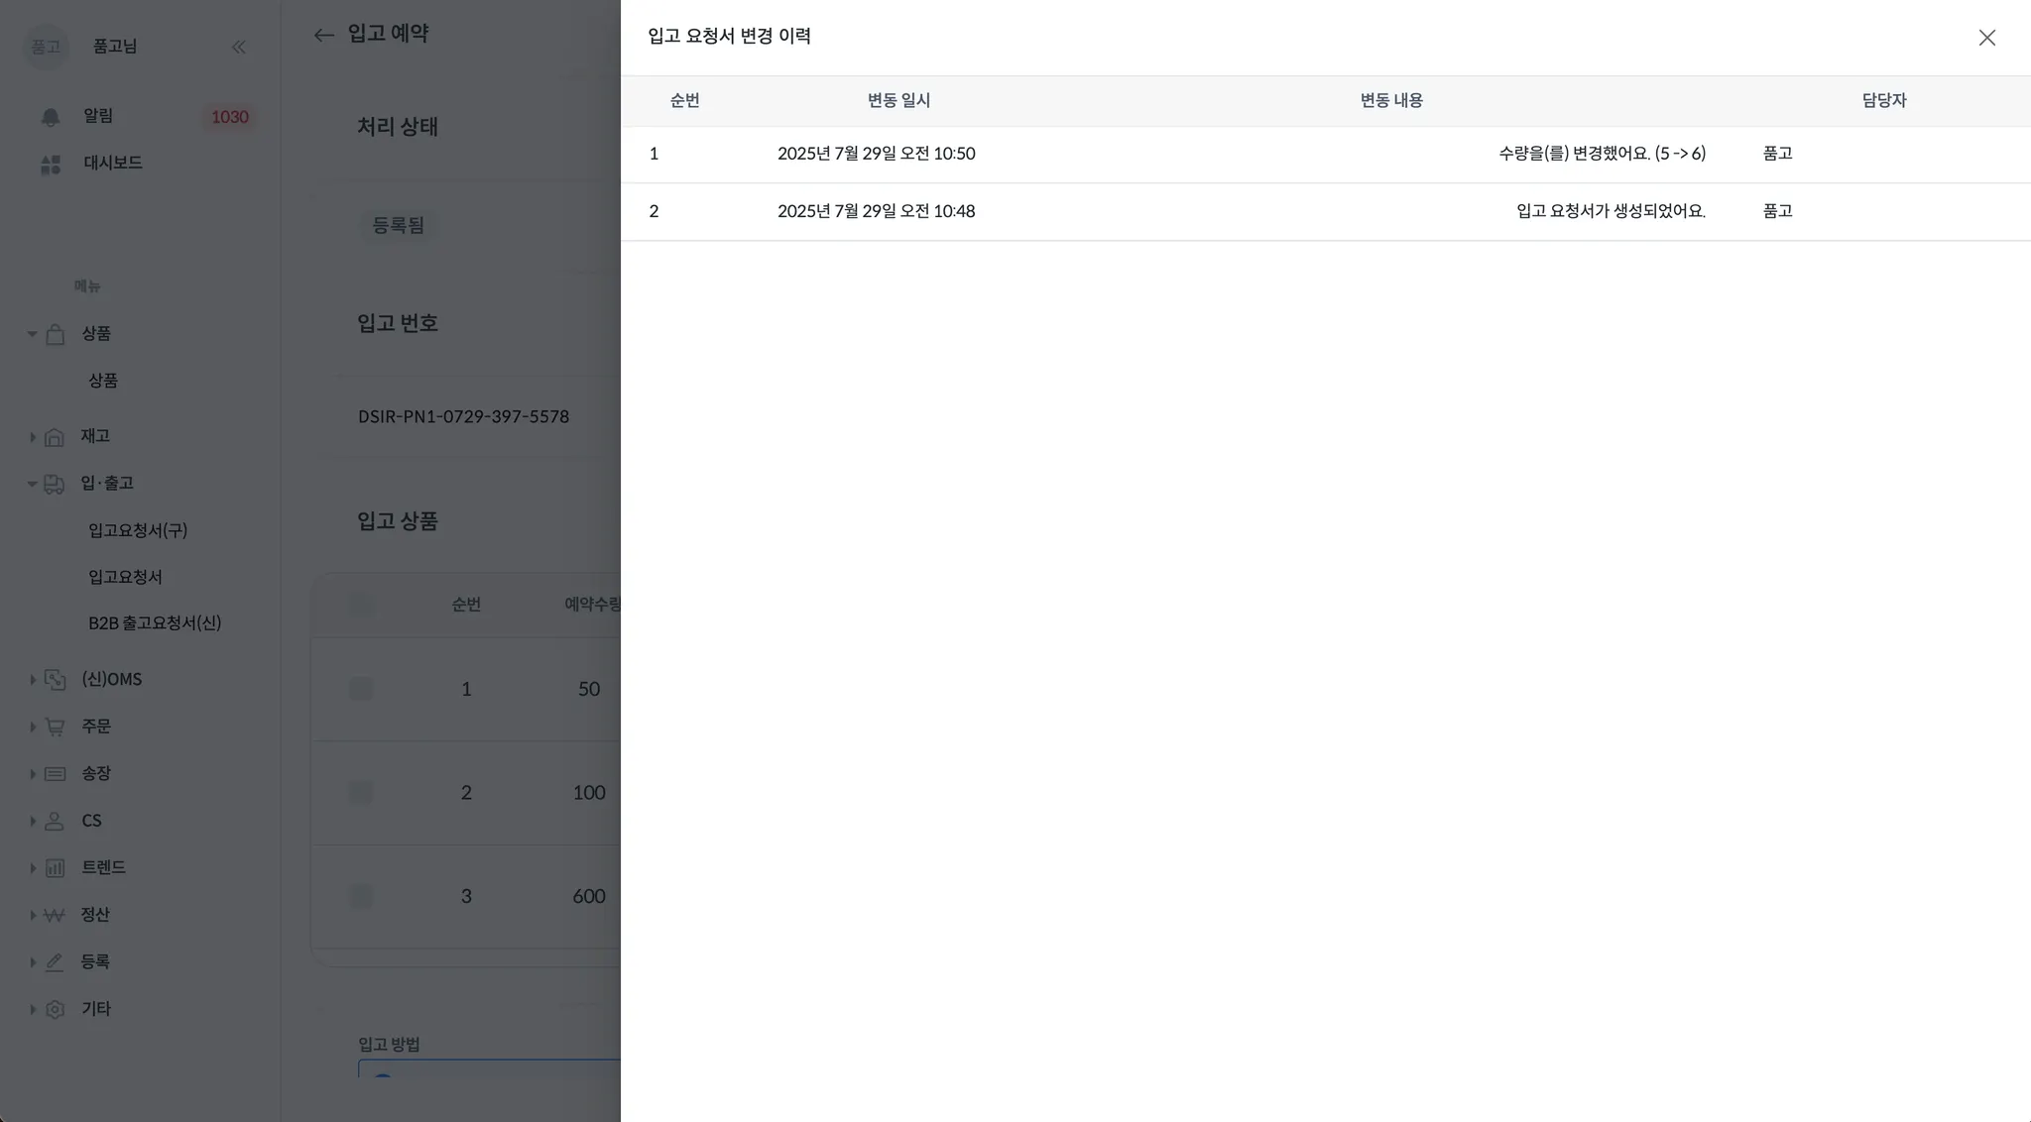
Task: Expand the CS menu arrow
Action: point(33,822)
